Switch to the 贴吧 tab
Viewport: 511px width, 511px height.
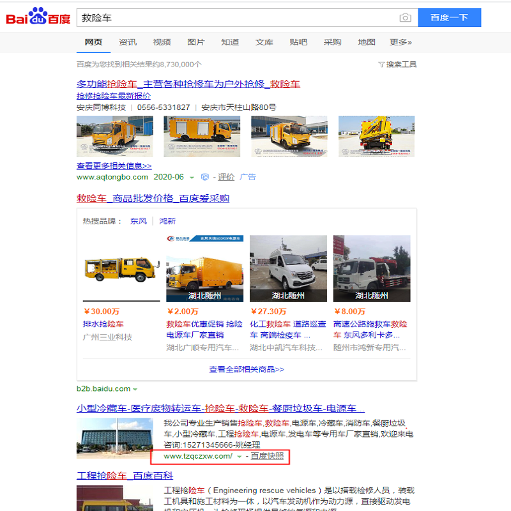coord(298,42)
